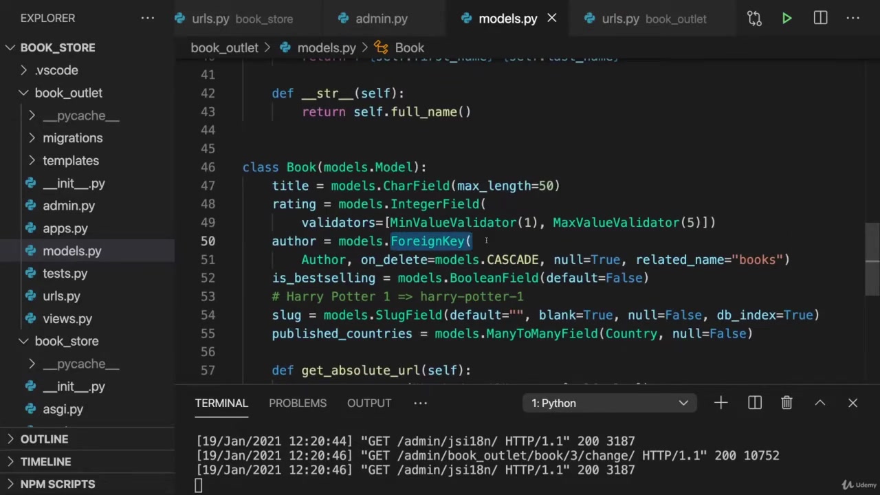Image resolution: width=880 pixels, height=495 pixels.
Task: Click the split editor right icon
Action: coord(820,19)
